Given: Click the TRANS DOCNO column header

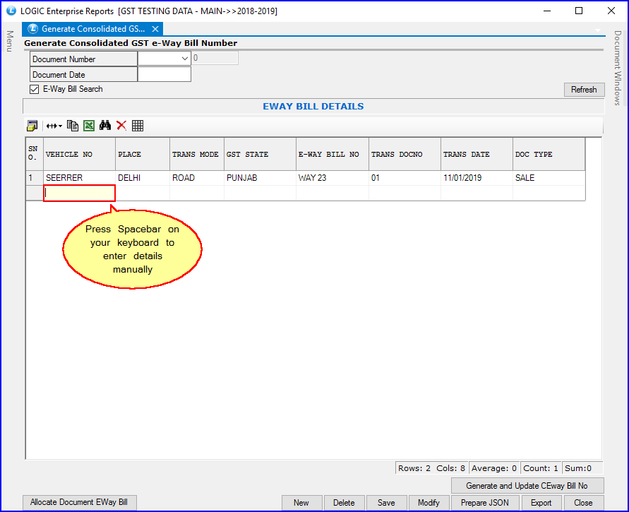Looking at the screenshot, I should (405, 154).
